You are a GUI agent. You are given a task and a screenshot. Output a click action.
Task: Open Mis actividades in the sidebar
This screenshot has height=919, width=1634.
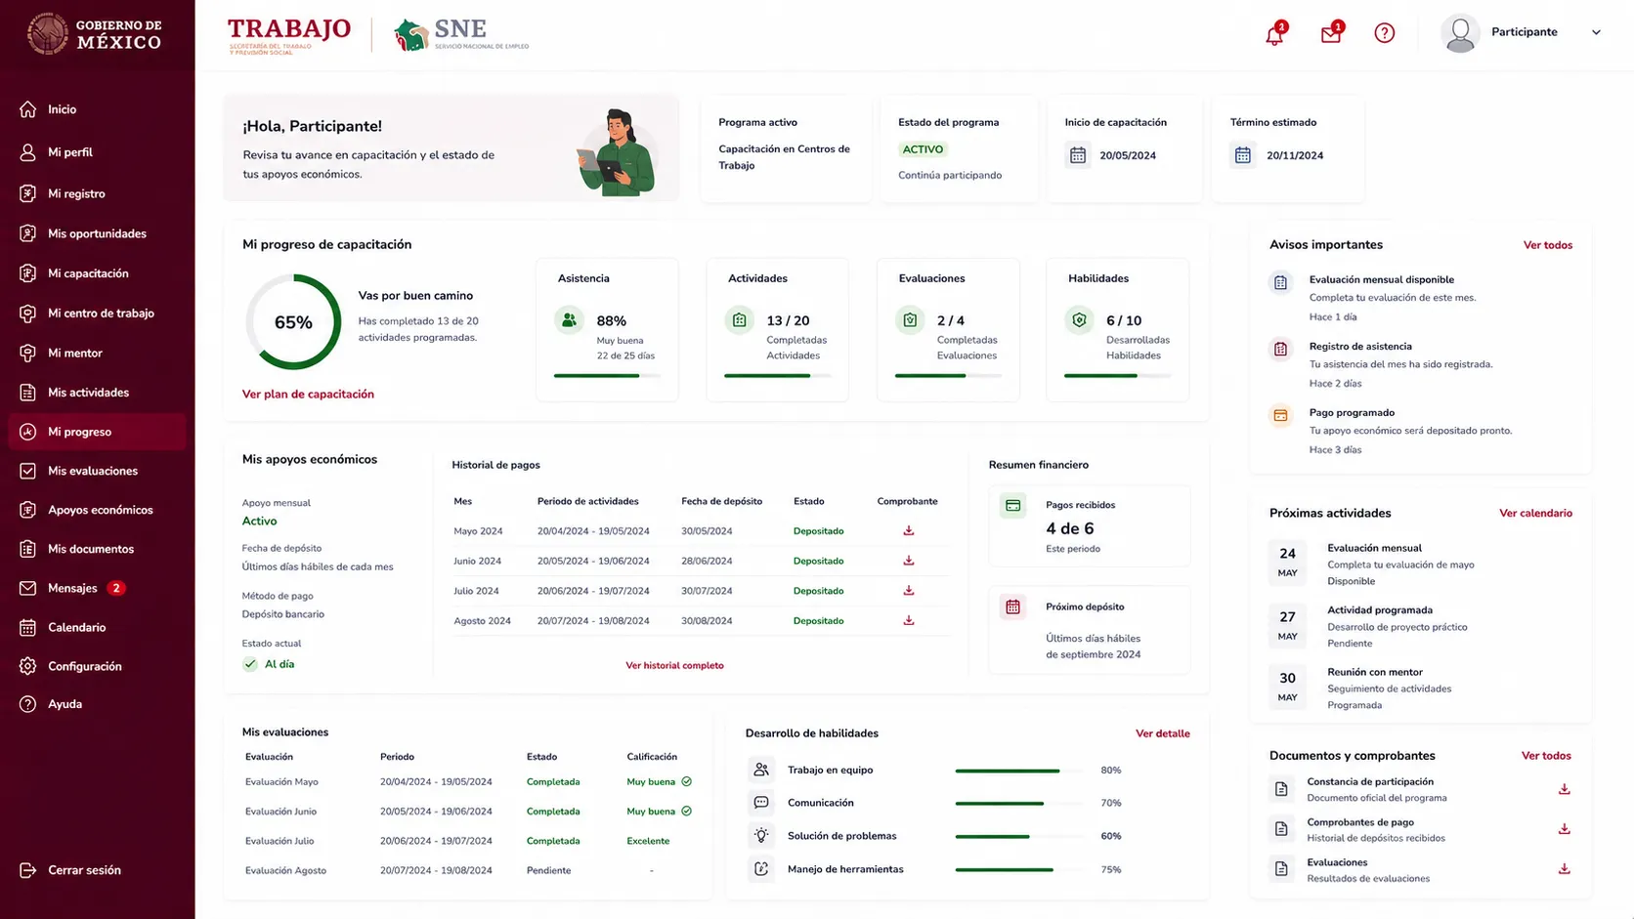[97, 393]
